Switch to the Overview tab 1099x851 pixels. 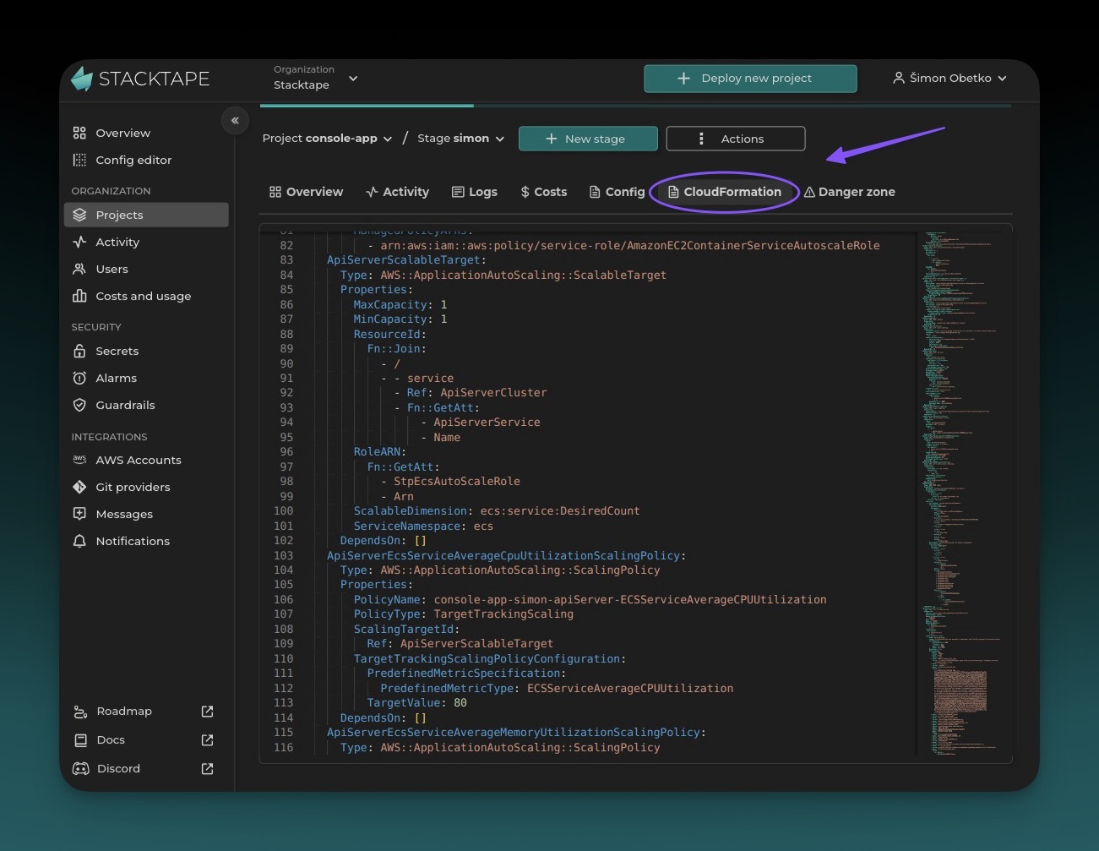pos(306,192)
